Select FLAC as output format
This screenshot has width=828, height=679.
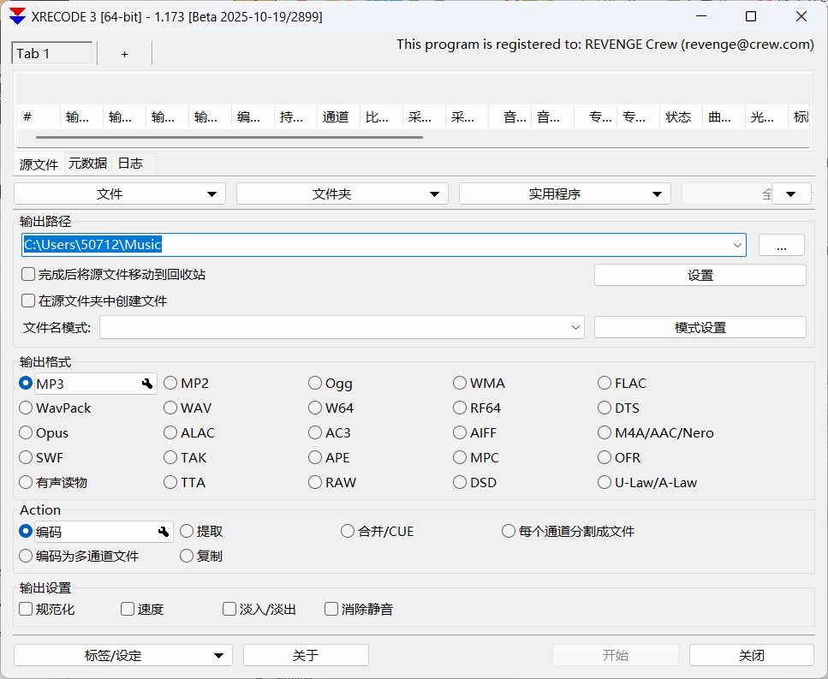pos(604,383)
